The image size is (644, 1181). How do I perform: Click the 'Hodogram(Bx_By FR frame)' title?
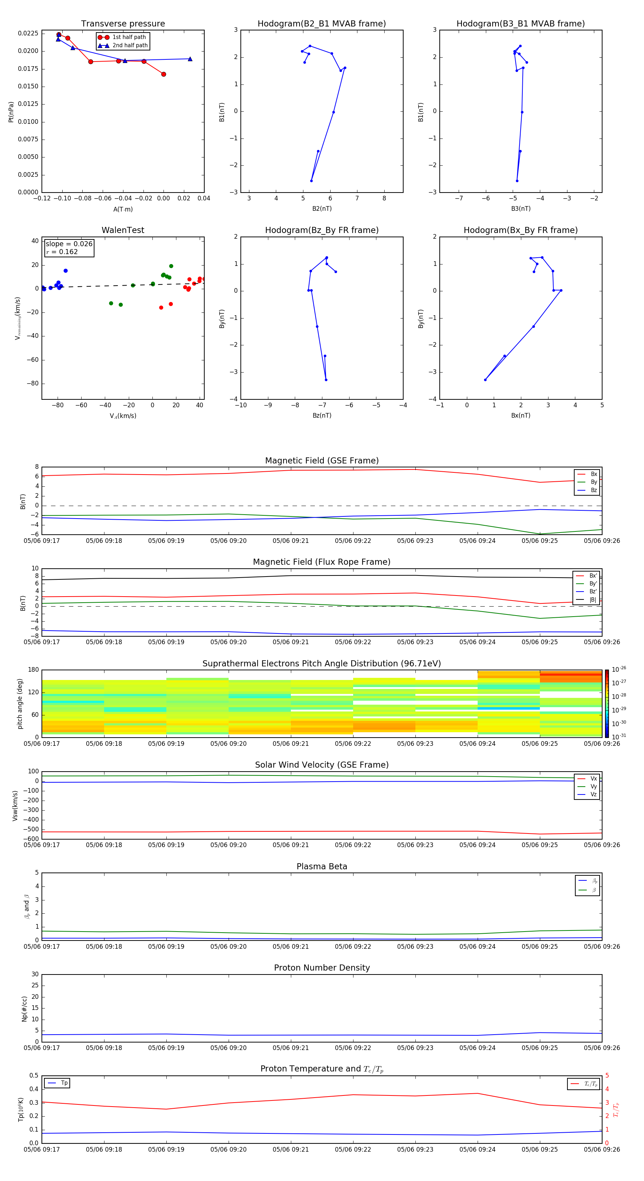[521, 230]
